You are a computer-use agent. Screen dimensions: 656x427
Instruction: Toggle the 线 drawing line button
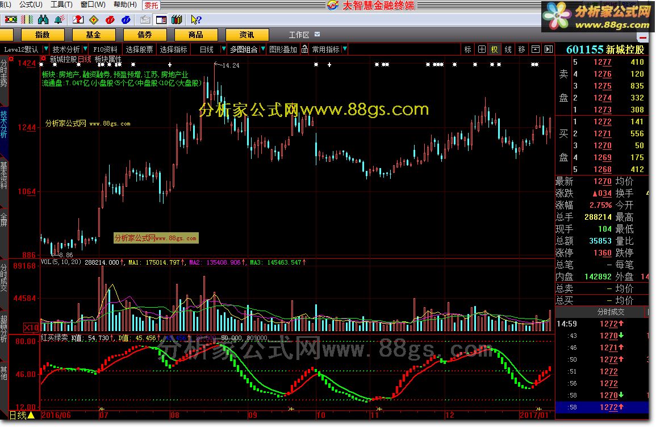tap(508, 49)
